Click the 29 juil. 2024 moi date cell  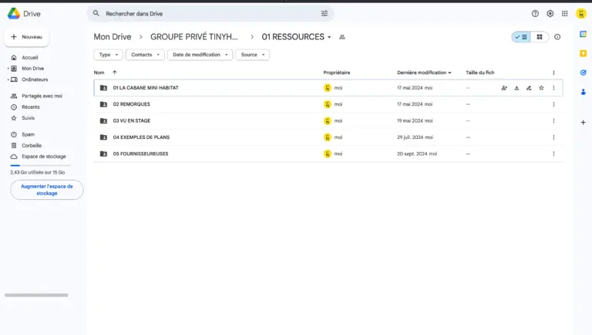[415, 137]
